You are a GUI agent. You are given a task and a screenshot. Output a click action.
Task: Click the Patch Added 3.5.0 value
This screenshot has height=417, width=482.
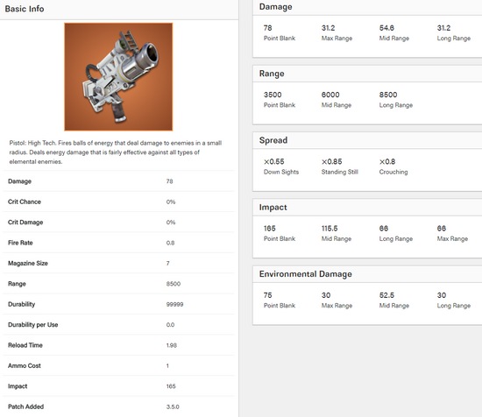[173, 406]
